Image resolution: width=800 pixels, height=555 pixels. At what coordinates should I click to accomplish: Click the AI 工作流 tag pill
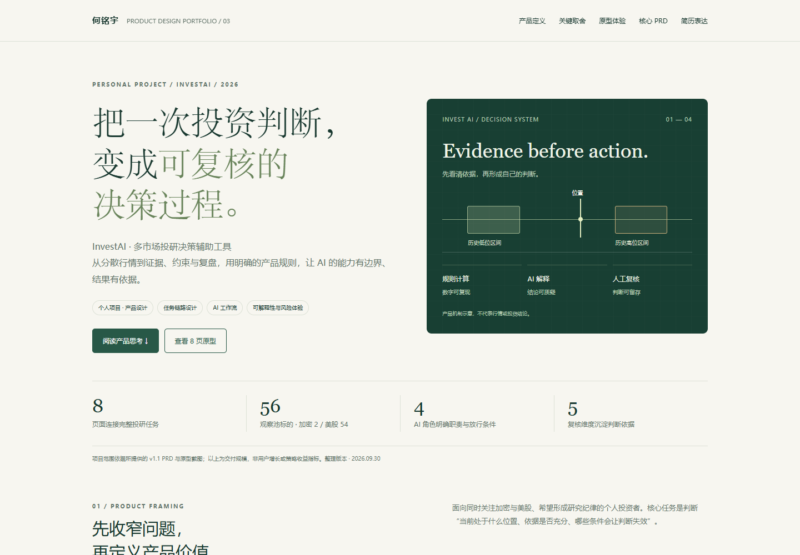tap(225, 307)
